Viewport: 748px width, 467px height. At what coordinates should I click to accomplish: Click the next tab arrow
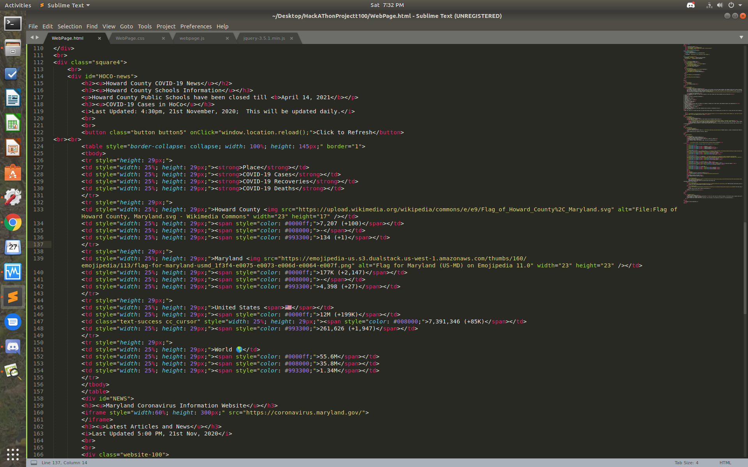37,37
